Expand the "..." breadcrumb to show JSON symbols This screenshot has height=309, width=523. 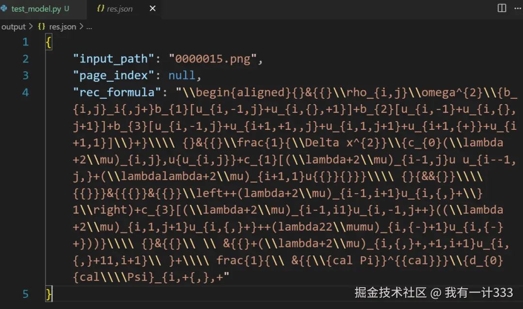[89, 27]
